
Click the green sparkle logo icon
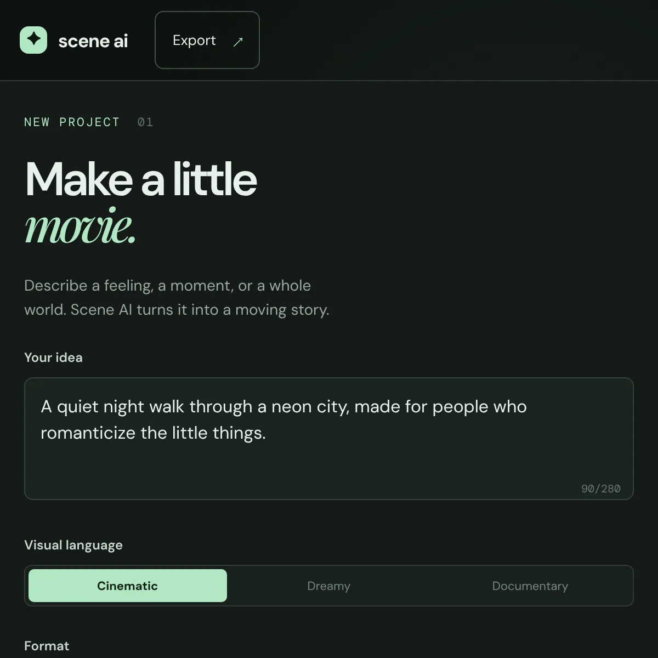coord(33,40)
